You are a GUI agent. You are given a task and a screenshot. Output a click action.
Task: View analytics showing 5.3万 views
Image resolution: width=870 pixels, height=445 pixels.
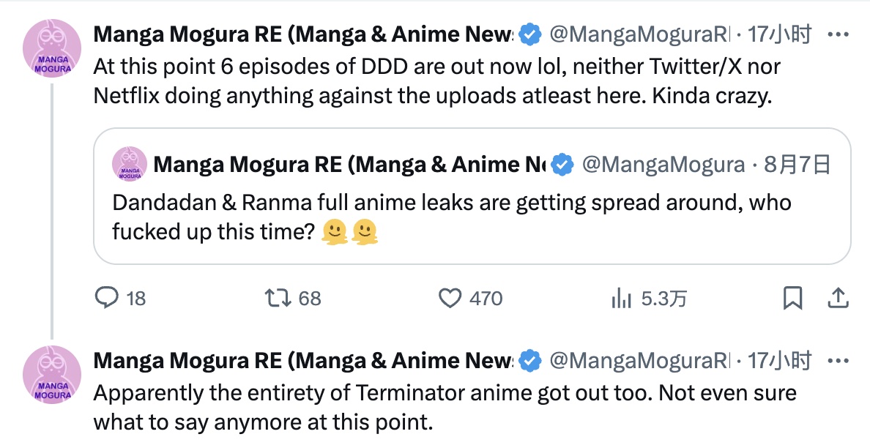click(x=622, y=299)
